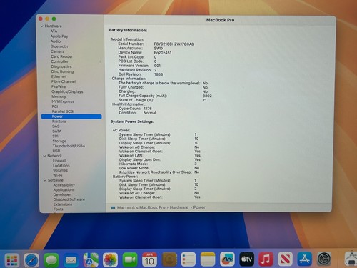
Task: Select Bluetooth in the sidebar
Action: point(59,46)
